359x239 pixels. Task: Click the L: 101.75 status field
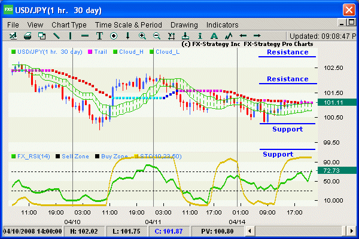pos(126,231)
